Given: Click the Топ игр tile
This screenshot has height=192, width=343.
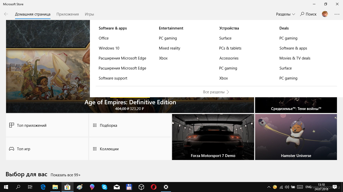Looking at the screenshot, I should [47, 149].
